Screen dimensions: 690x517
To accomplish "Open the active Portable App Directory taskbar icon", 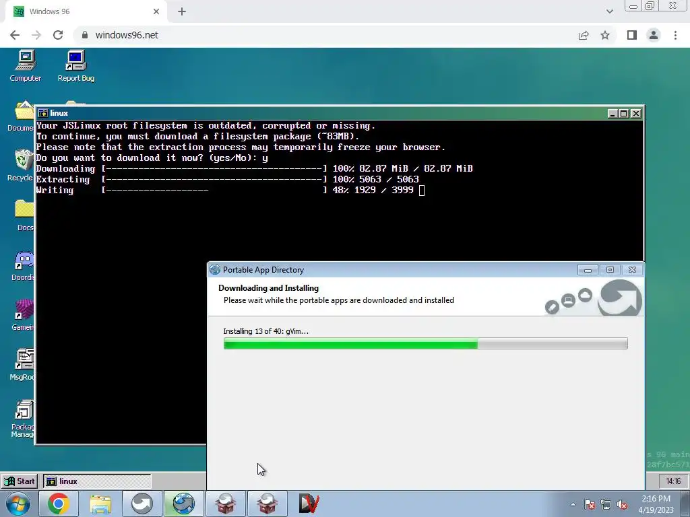I will pyautogui.click(x=184, y=504).
